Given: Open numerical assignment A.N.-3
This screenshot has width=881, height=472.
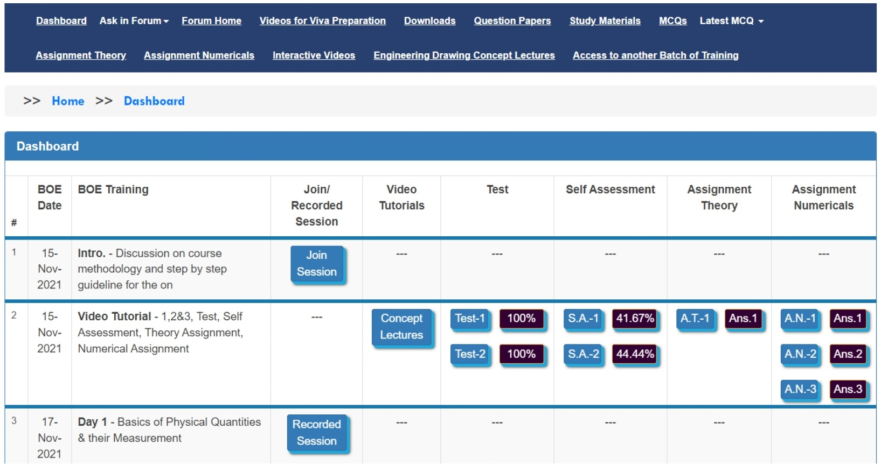Looking at the screenshot, I should point(800,389).
